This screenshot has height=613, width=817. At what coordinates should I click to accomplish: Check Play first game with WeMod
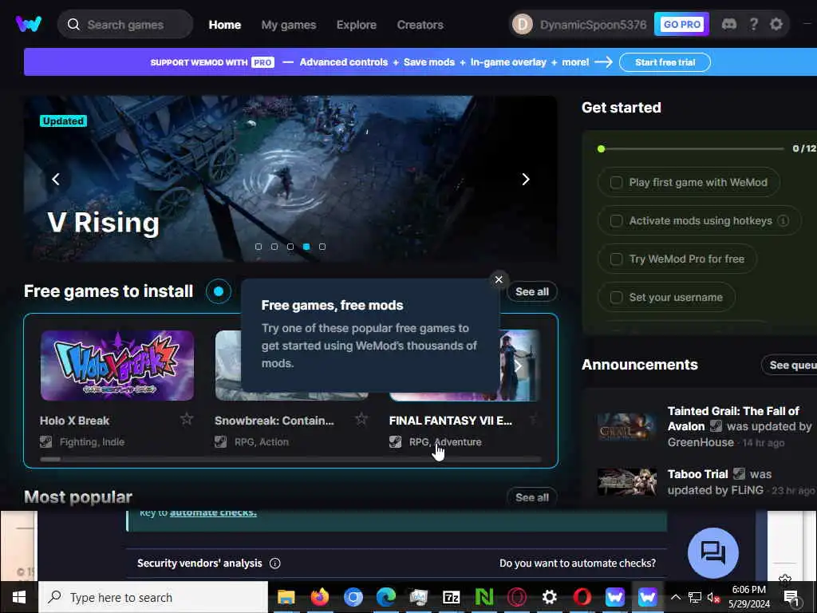[616, 183]
